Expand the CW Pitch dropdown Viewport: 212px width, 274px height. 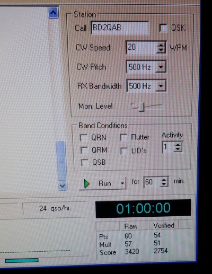161,67
